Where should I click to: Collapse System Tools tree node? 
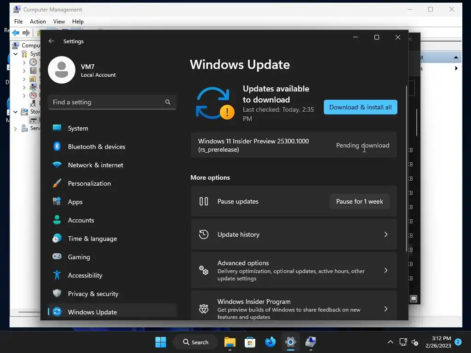click(x=16, y=54)
